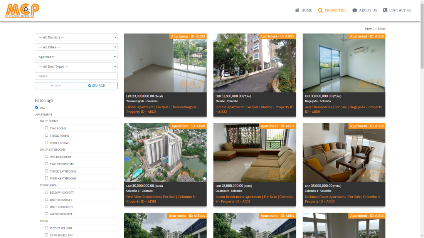Image resolution: width=424 pixels, height=238 pixels.
Task: Click the MCP My Colombo Properties logo
Action: (x=22, y=10)
